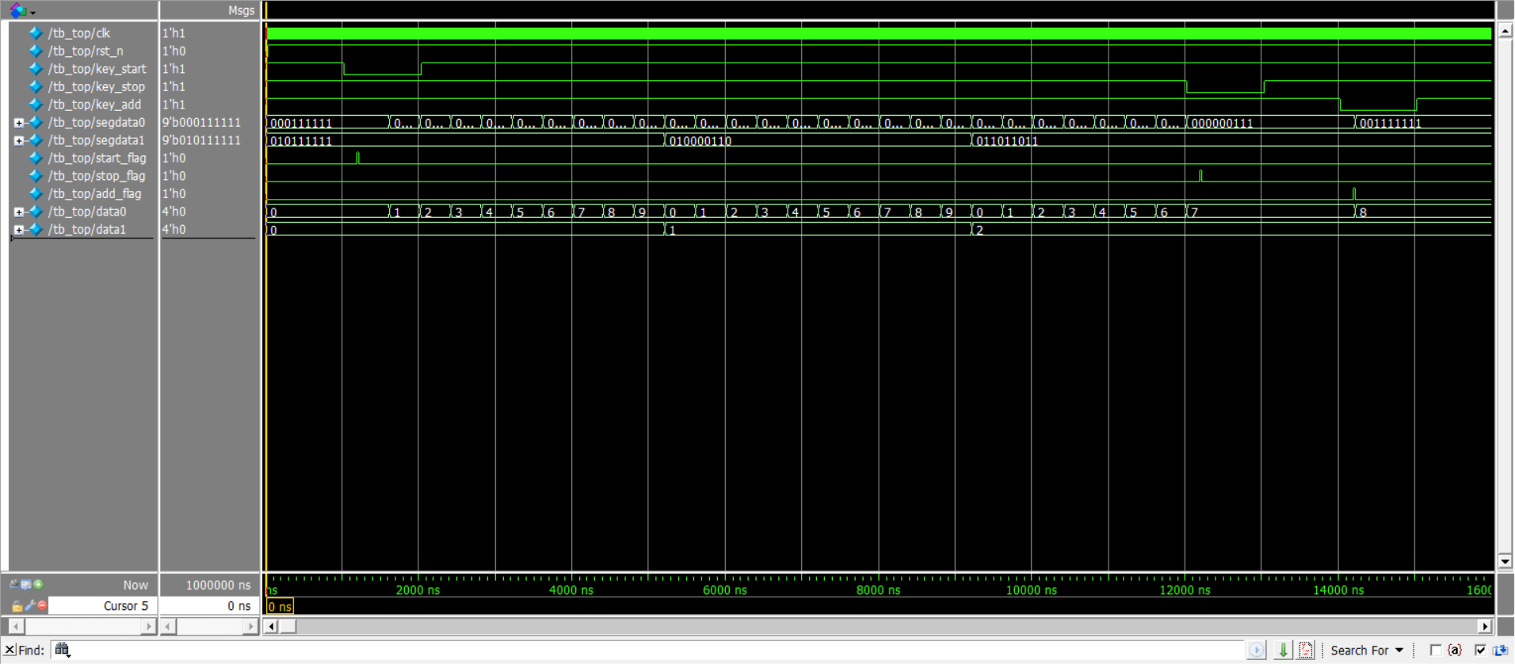Screen dimensions: 1515x664
Task: Click right arrow of signal names scrollbar
Action: (x=148, y=626)
